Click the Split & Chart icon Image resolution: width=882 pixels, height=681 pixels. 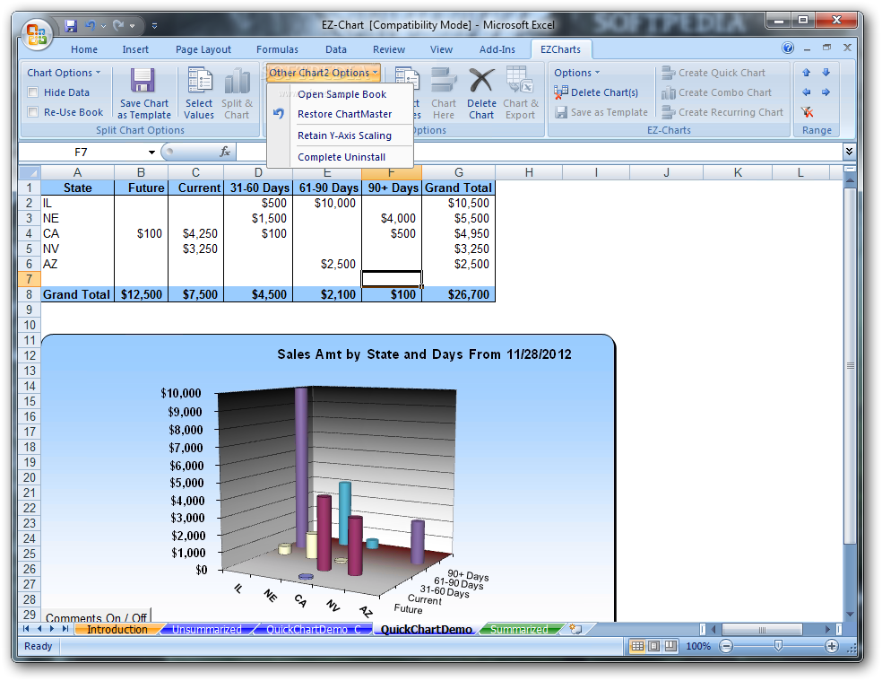click(237, 80)
